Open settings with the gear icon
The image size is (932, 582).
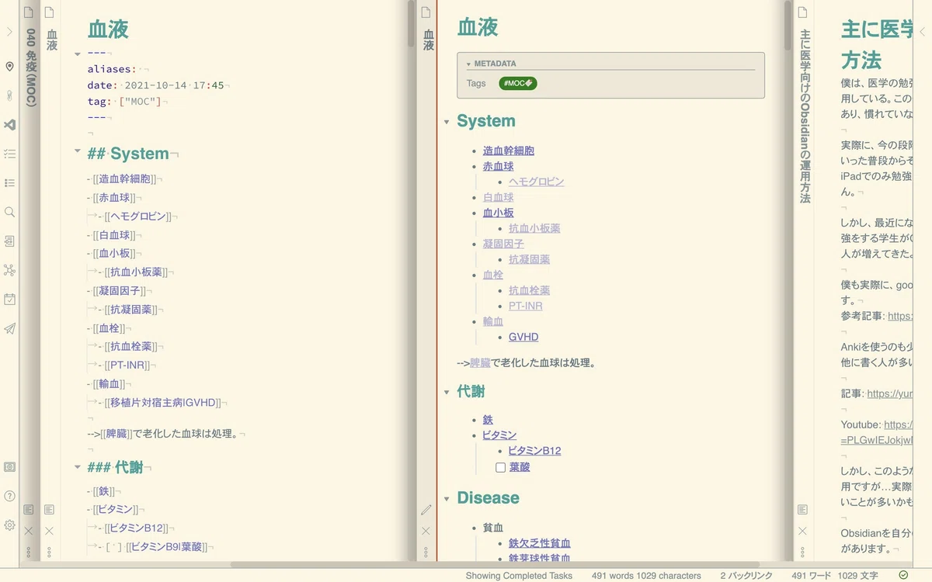9,525
